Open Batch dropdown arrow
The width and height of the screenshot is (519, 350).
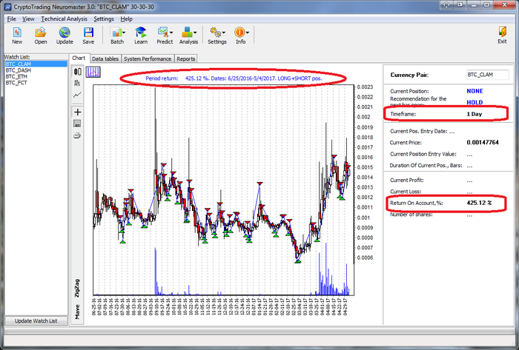coord(124,33)
